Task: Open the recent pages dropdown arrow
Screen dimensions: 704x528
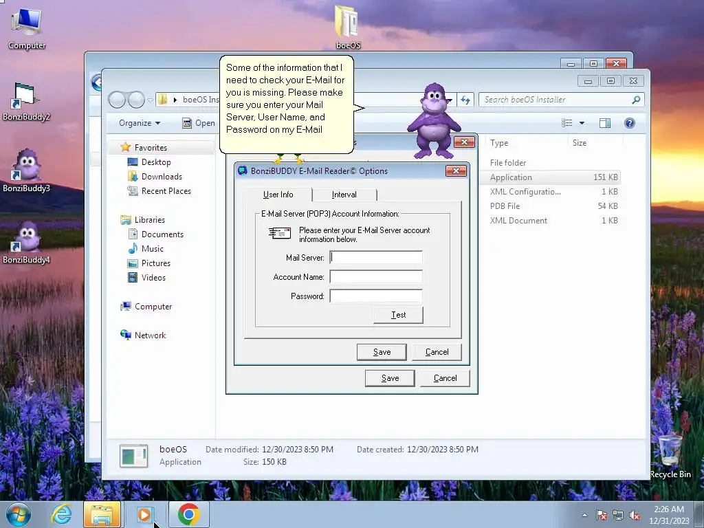Action: (150, 100)
